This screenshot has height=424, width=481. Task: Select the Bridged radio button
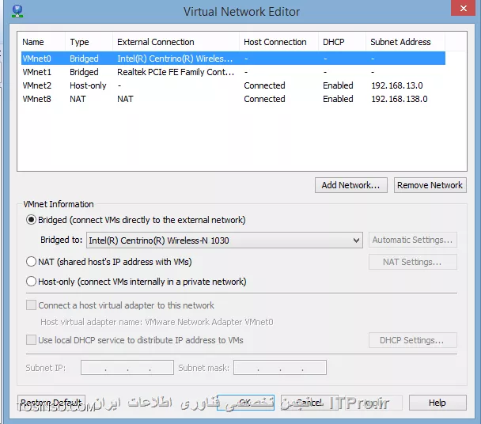(x=32, y=220)
